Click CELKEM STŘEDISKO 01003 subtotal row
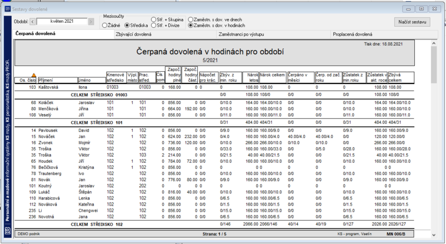Image resolution: width=446 pixels, height=244 pixels. (215, 95)
